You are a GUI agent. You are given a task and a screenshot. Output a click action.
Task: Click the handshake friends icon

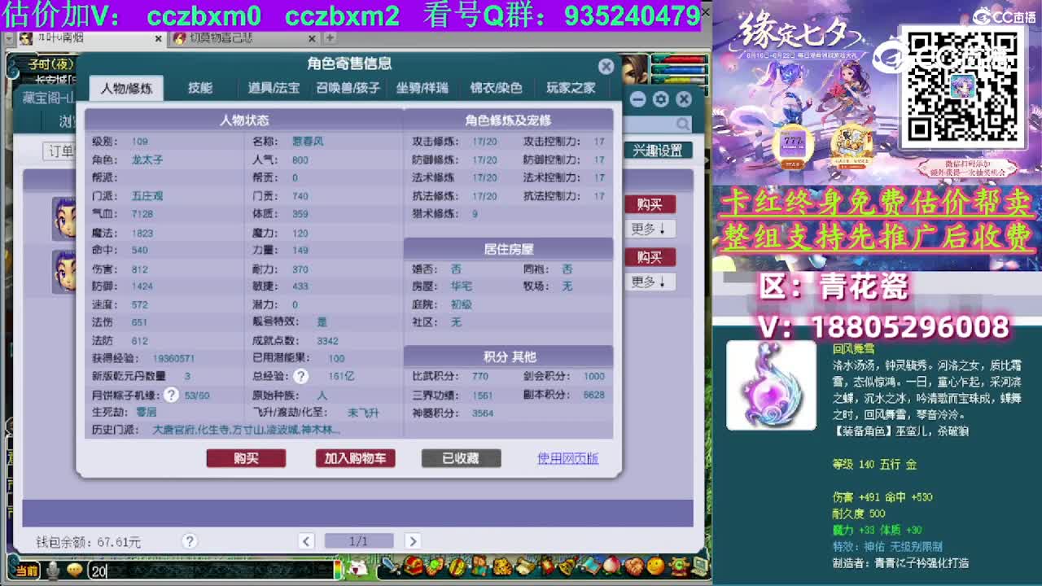point(634,567)
